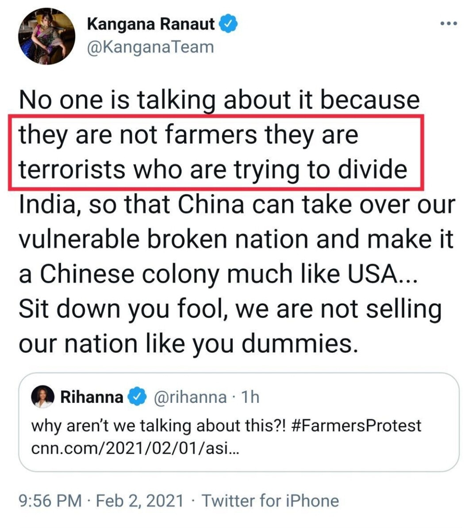Click the verified badge next to Rihanna
472x528 pixels.
[137, 397]
